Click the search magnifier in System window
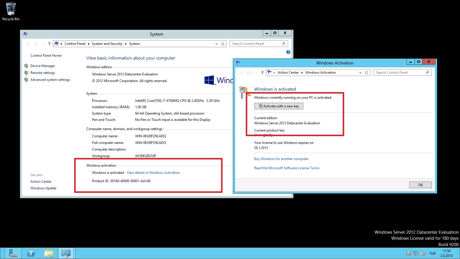The height and width of the screenshot is (259, 460). pos(283,44)
